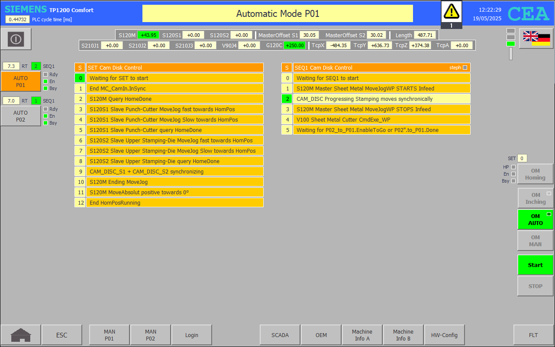Select step 2 CAM_DISC Progressing Stamping row
Screen dimensions: 555x347
381,99
